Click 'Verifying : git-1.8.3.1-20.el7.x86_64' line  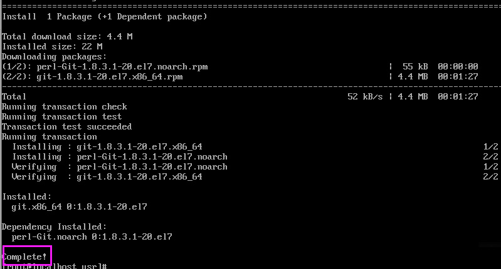107,176
